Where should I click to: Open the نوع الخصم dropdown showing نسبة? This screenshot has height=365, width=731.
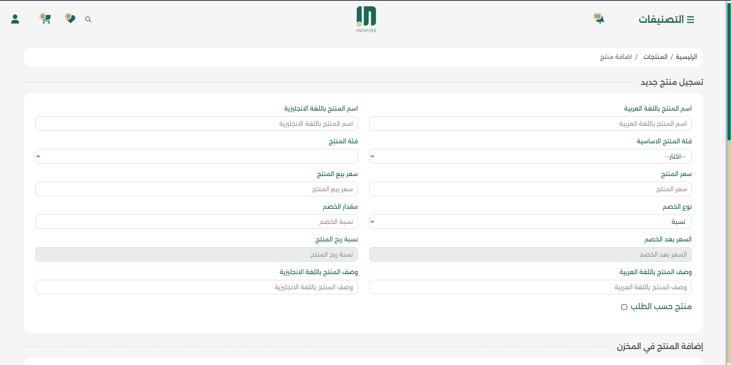[530, 222]
